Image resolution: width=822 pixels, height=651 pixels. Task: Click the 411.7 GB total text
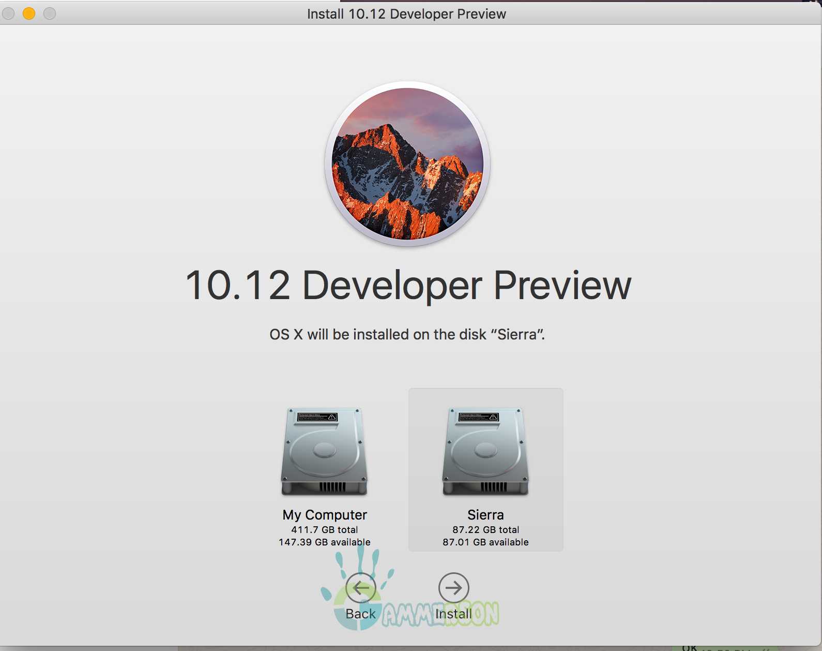click(x=325, y=529)
